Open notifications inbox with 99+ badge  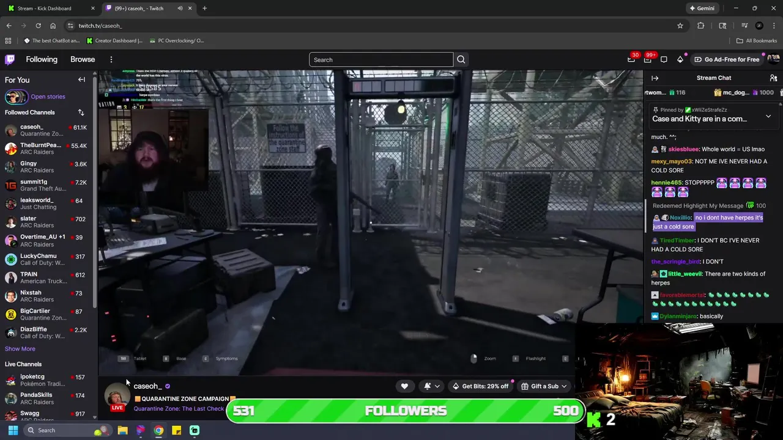pos(648,59)
